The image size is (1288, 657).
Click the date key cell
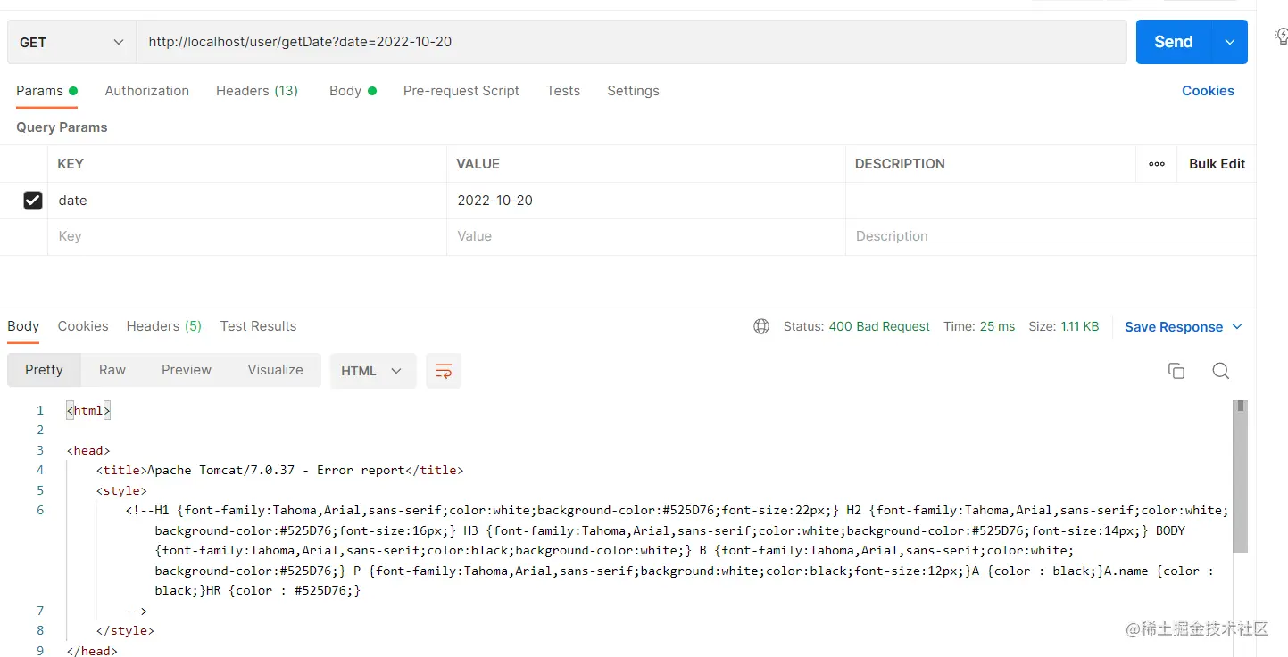[x=247, y=201]
